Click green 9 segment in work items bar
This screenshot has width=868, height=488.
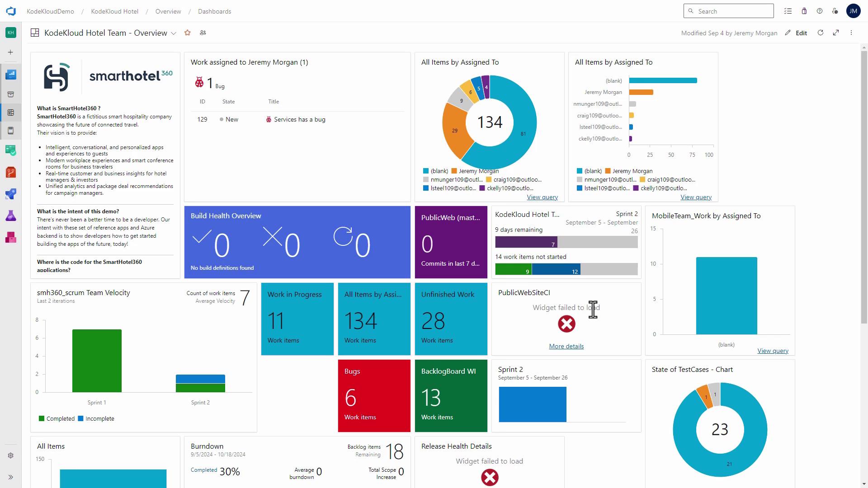(514, 270)
